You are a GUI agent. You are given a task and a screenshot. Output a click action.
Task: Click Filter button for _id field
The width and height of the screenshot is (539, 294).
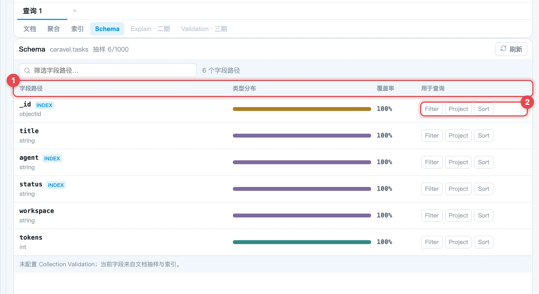click(x=432, y=109)
